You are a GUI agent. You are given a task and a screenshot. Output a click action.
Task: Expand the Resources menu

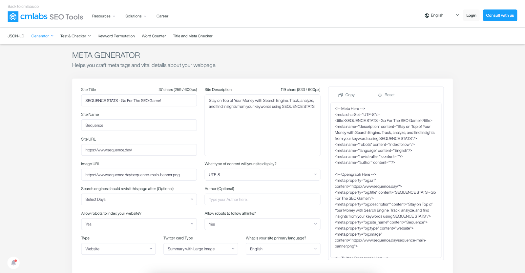[104, 16]
